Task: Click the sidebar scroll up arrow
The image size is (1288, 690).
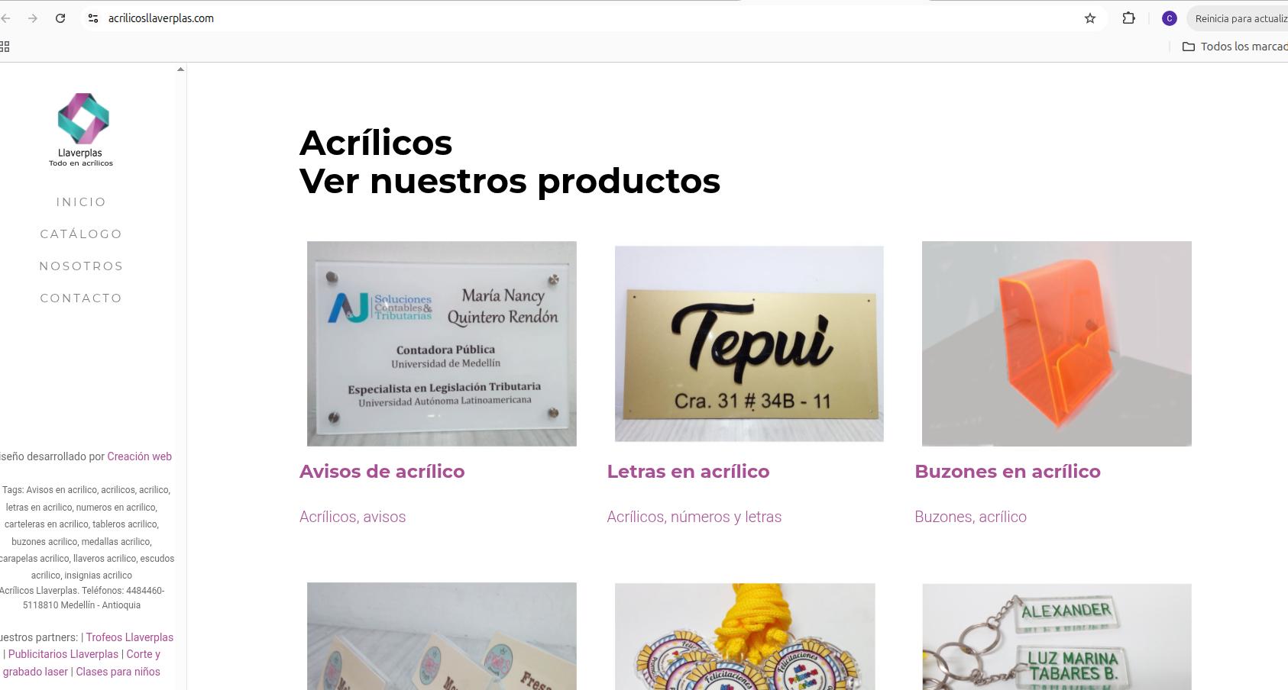Action: 180,69
